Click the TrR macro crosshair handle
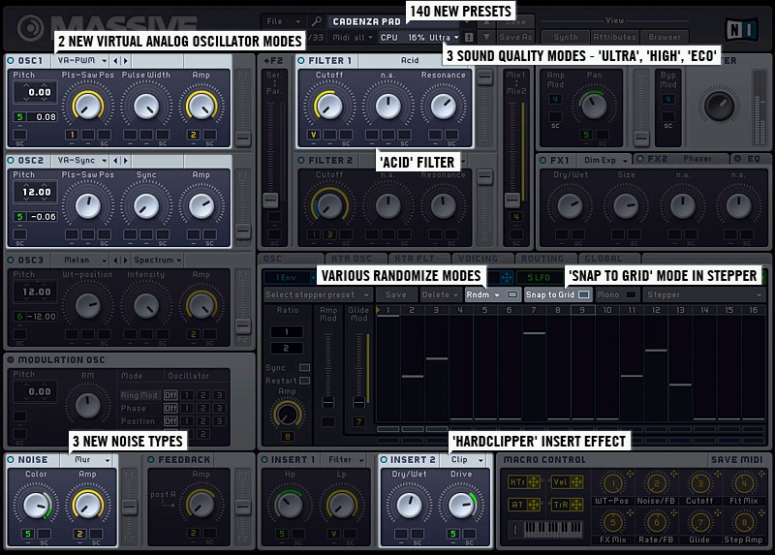The width and height of the screenshot is (775, 555). coord(576,505)
